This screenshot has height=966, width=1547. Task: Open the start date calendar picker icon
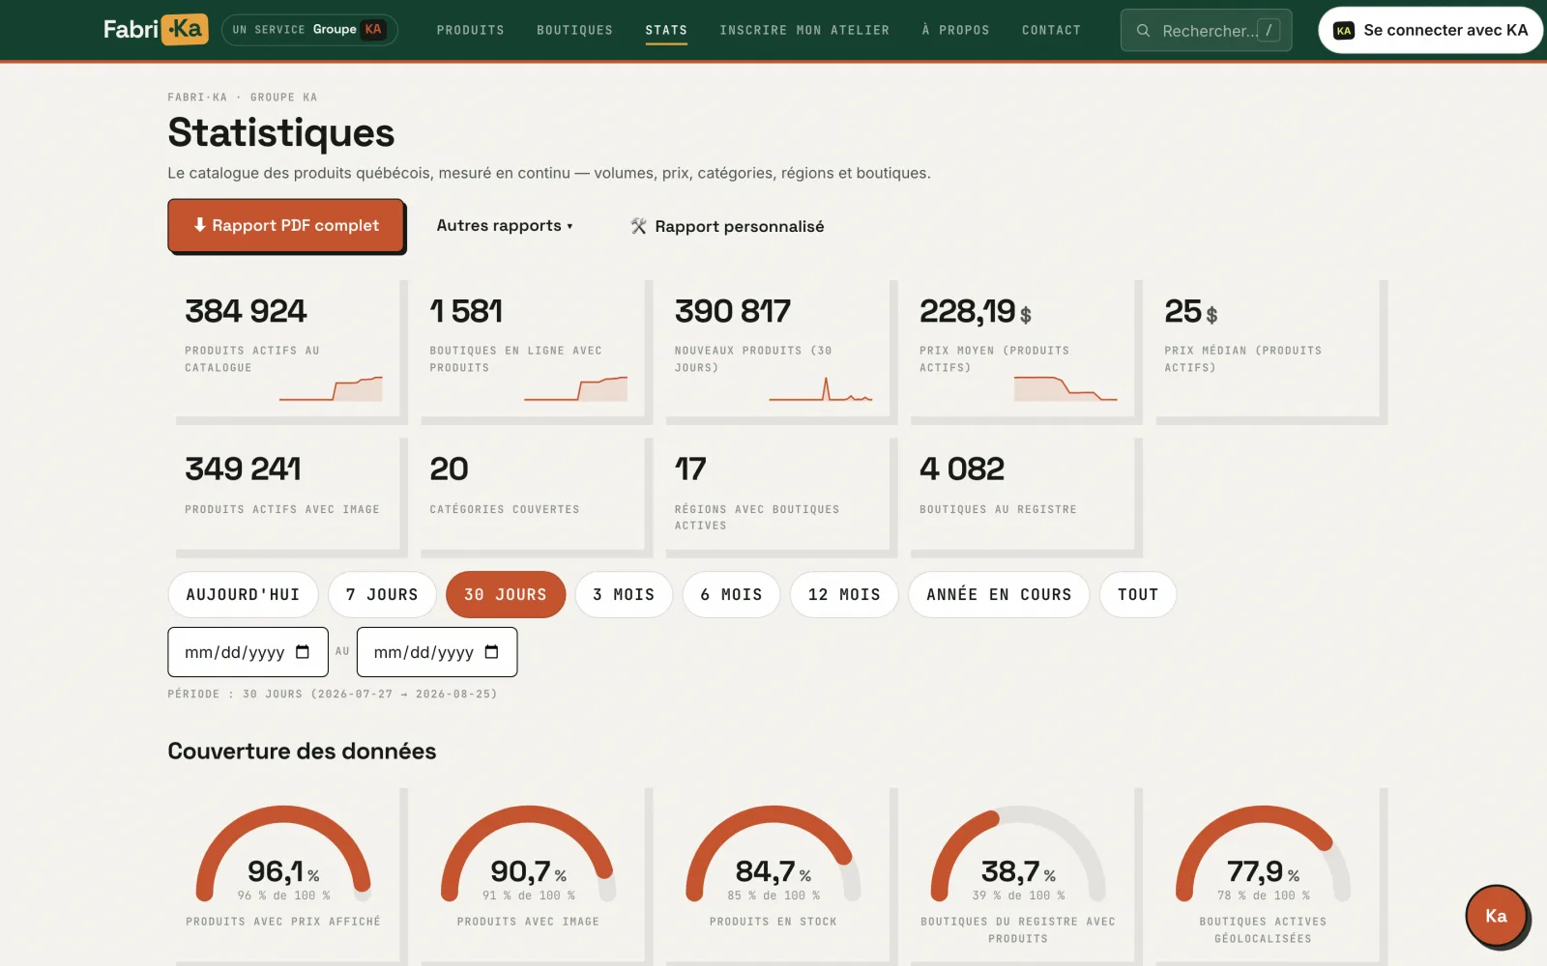click(x=303, y=652)
